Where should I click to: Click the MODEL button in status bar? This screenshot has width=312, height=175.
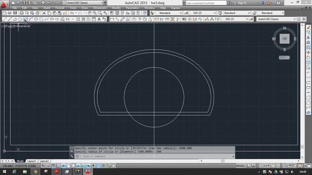tap(240, 166)
